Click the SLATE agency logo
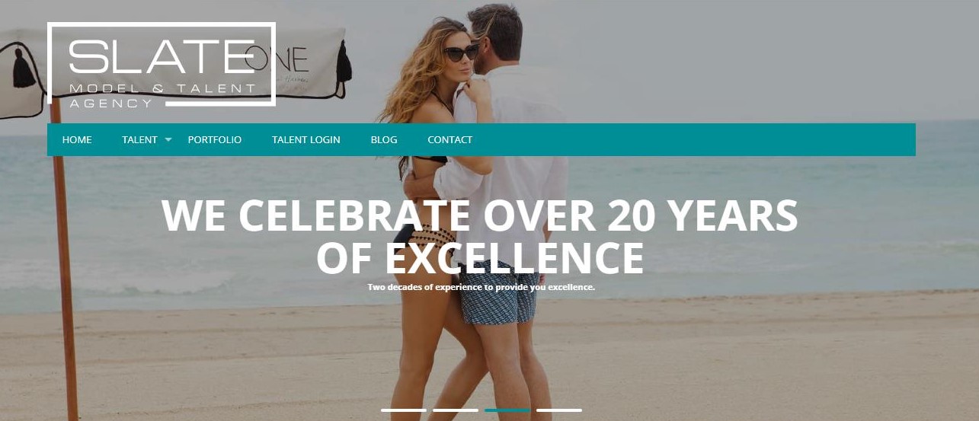Image resolution: width=979 pixels, height=421 pixels. 161,64
